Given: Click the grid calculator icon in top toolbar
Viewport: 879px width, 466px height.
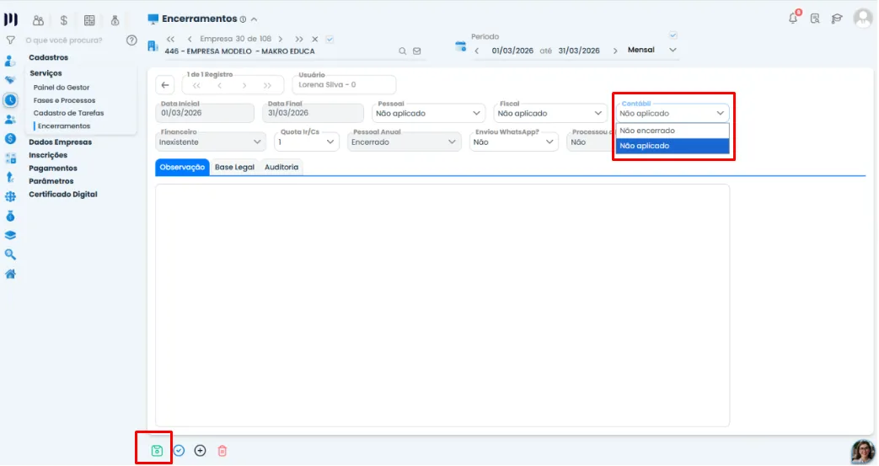Looking at the screenshot, I should tap(89, 20).
